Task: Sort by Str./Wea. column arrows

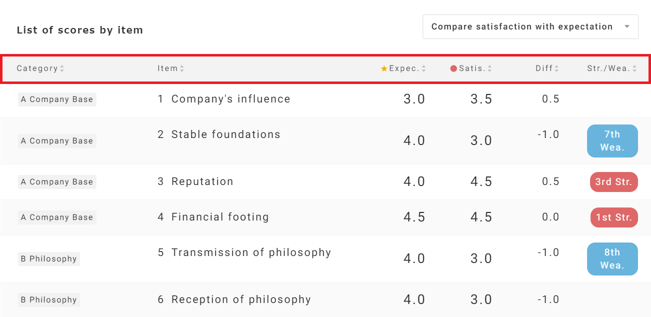Action: point(635,69)
